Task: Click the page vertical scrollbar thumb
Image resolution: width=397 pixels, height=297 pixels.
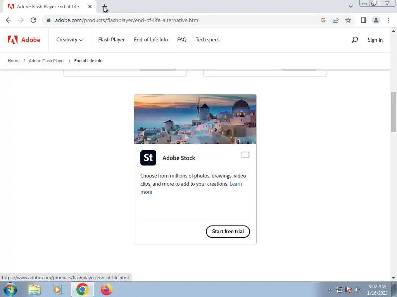Action: pos(394,112)
